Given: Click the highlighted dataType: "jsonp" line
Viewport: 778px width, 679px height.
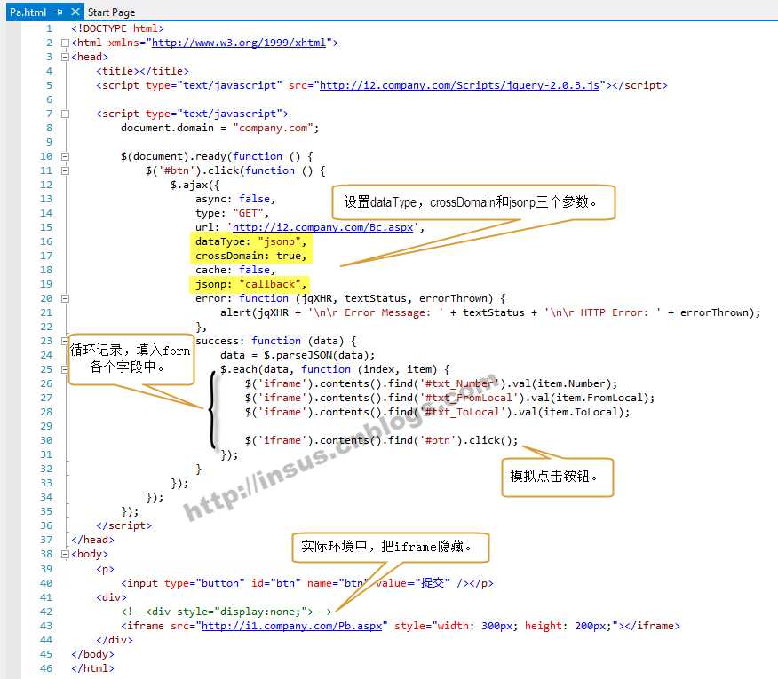Looking at the screenshot, I should (250, 241).
